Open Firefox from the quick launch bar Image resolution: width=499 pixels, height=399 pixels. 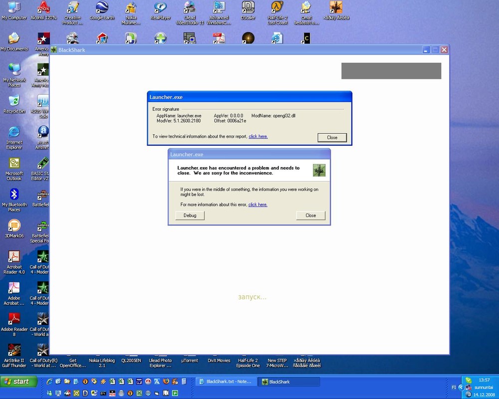(x=166, y=382)
